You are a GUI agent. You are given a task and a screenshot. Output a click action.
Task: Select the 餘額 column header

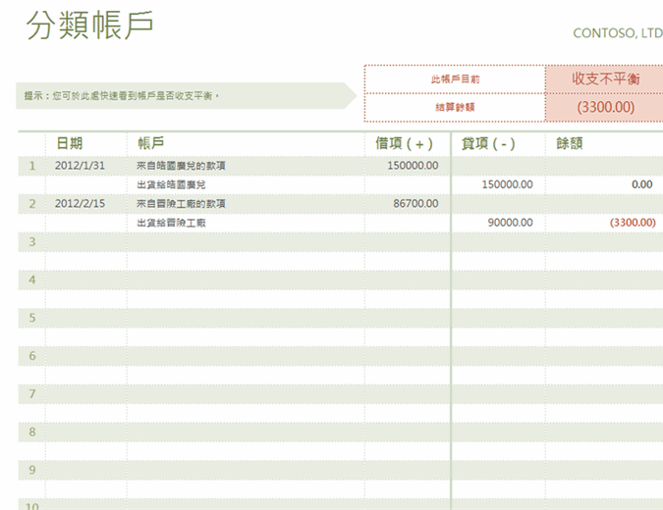570,143
